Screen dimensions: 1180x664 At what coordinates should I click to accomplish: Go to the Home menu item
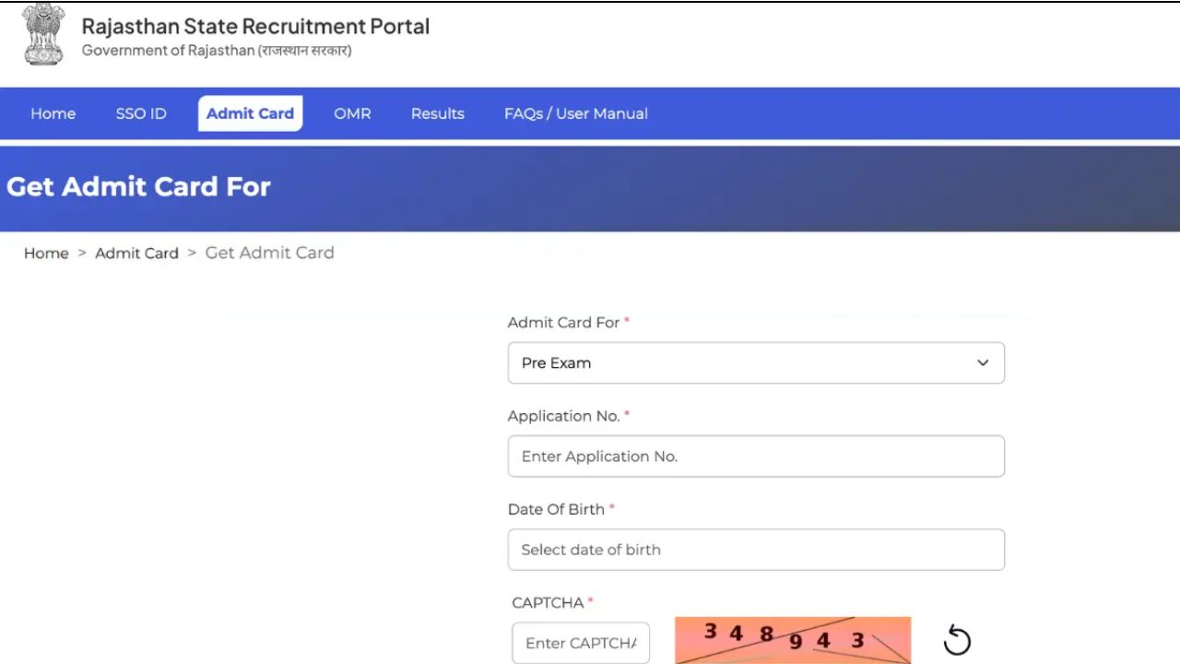(x=53, y=113)
